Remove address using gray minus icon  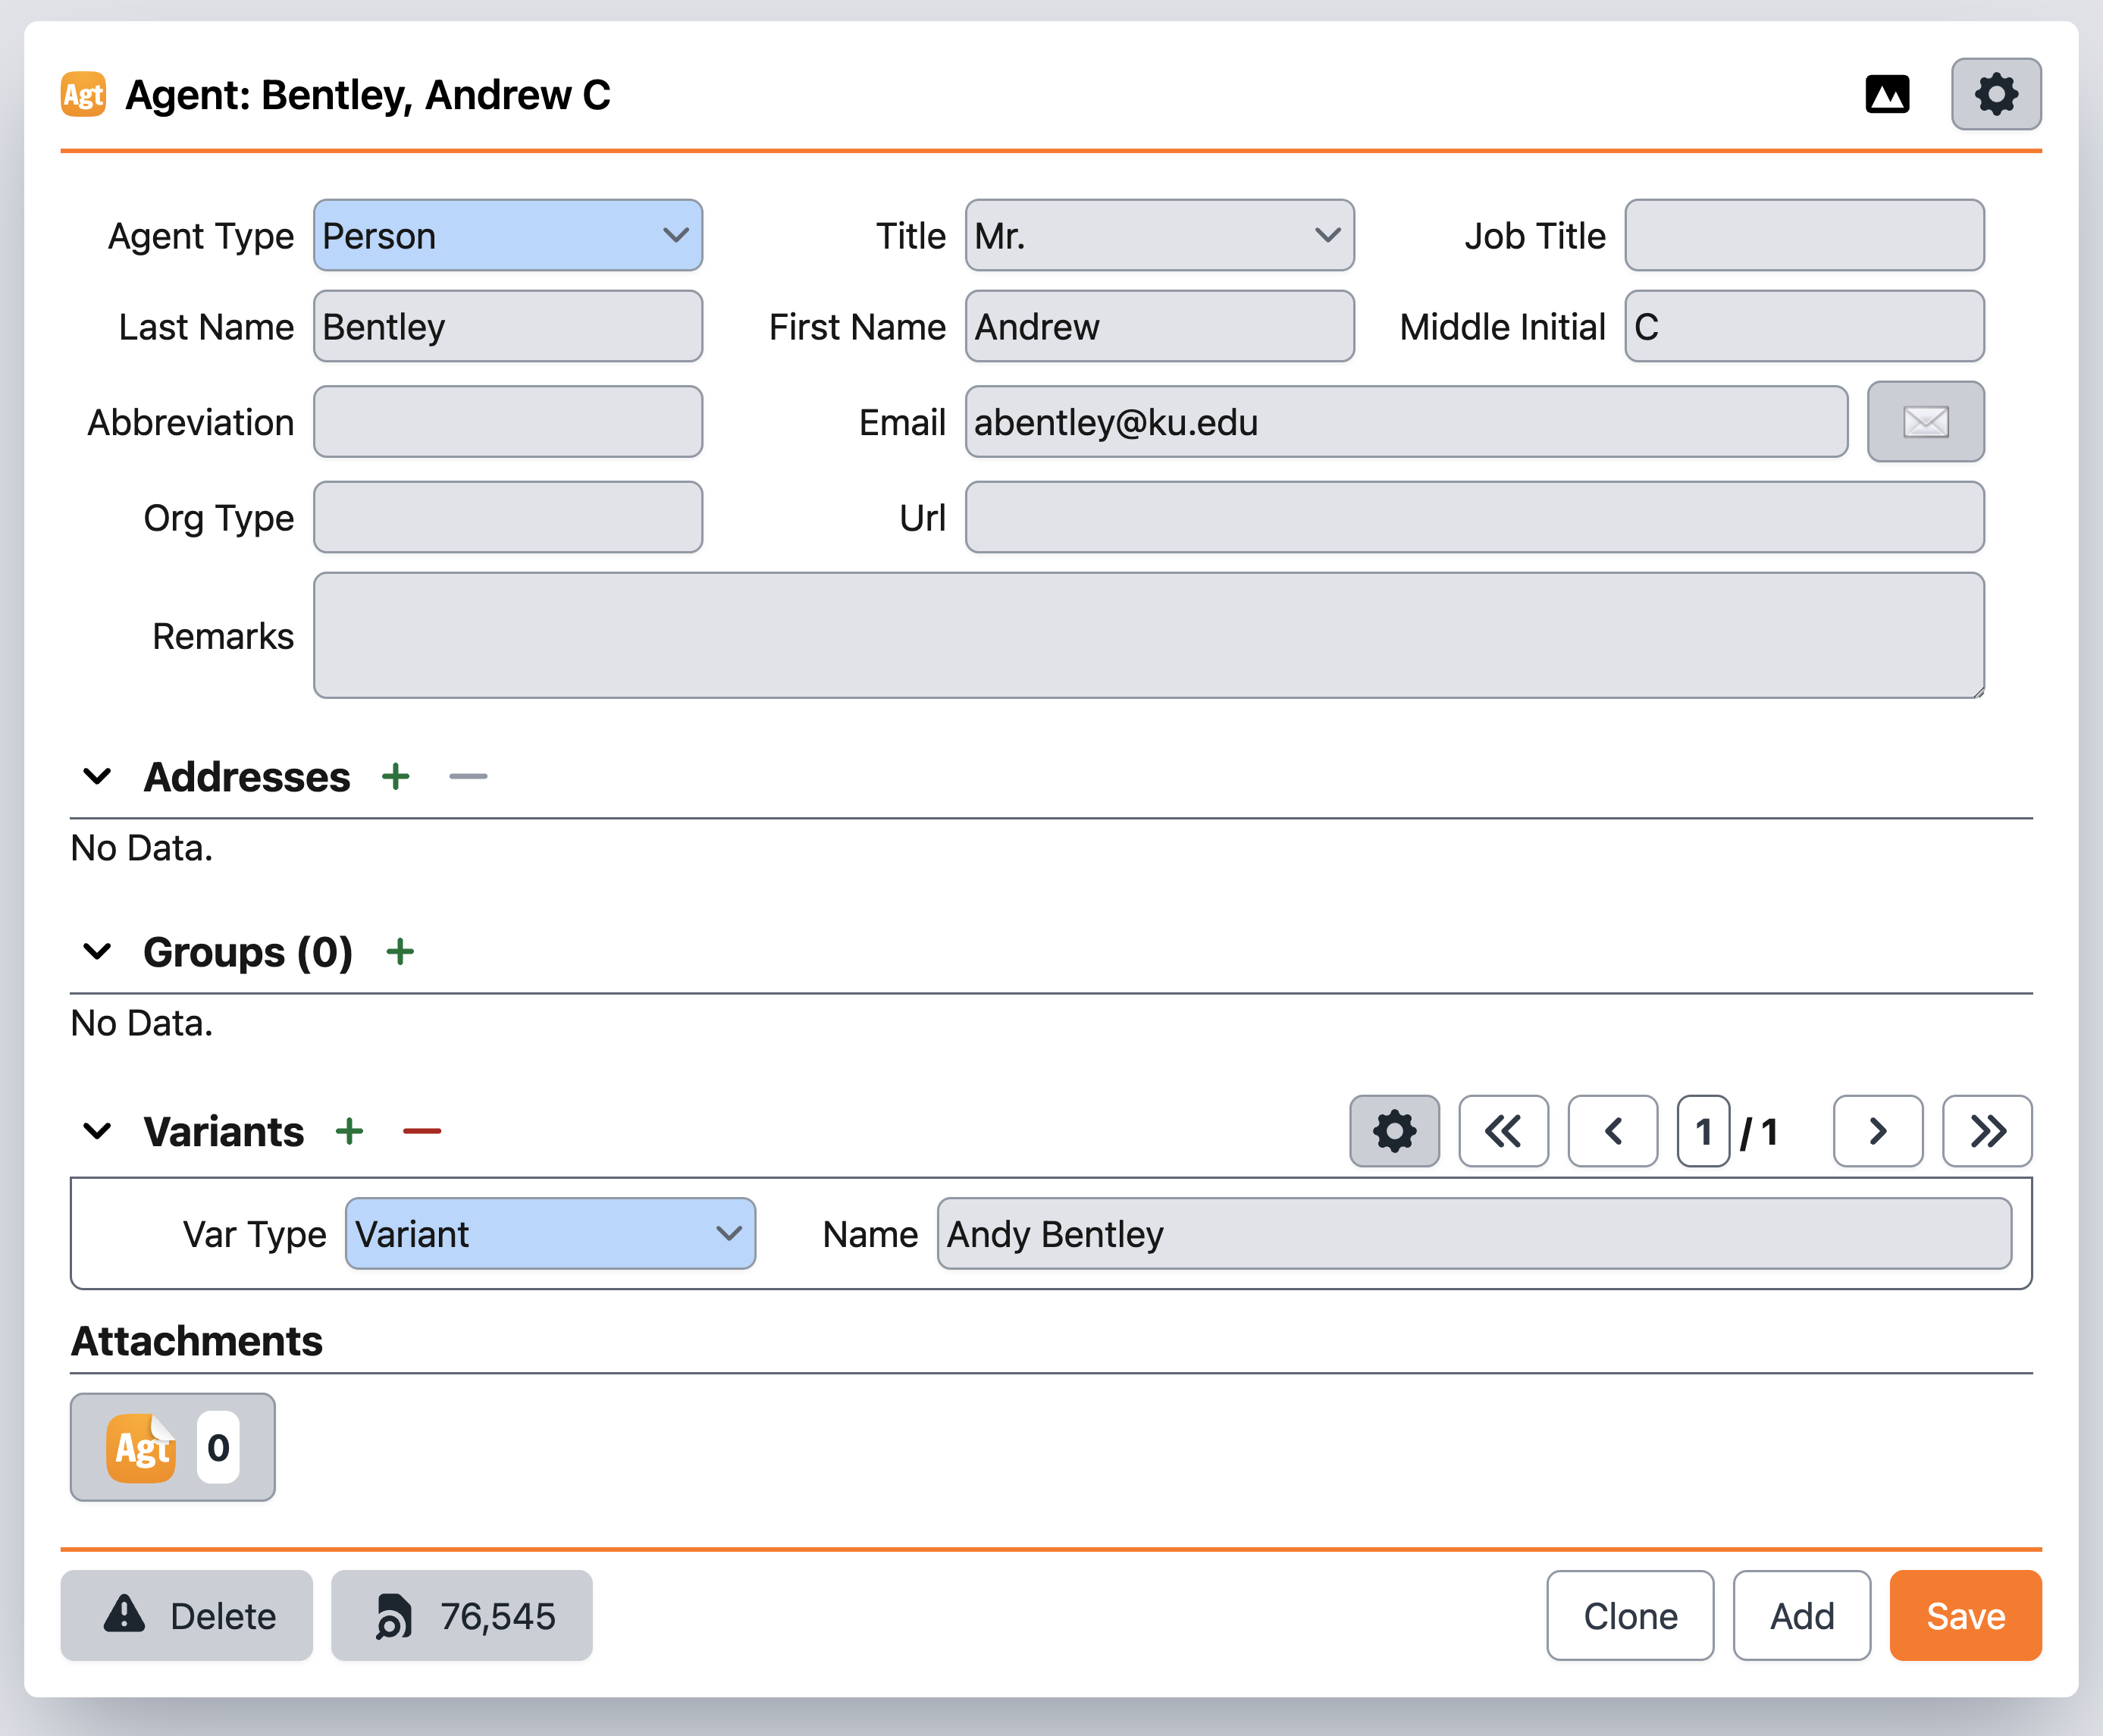467,777
